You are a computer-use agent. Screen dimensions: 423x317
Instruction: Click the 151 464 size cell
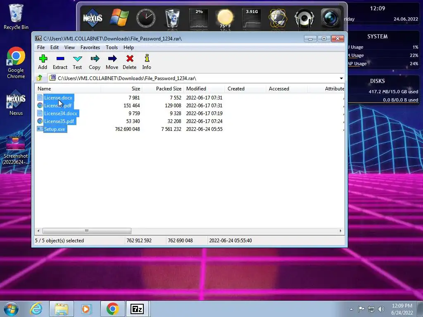[x=132, y=105]
